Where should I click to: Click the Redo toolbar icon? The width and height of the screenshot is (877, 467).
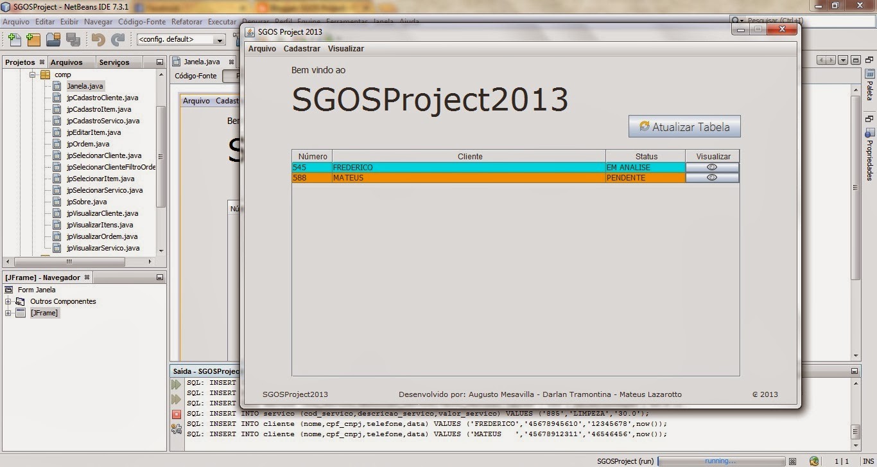click(x=117, y=39)
